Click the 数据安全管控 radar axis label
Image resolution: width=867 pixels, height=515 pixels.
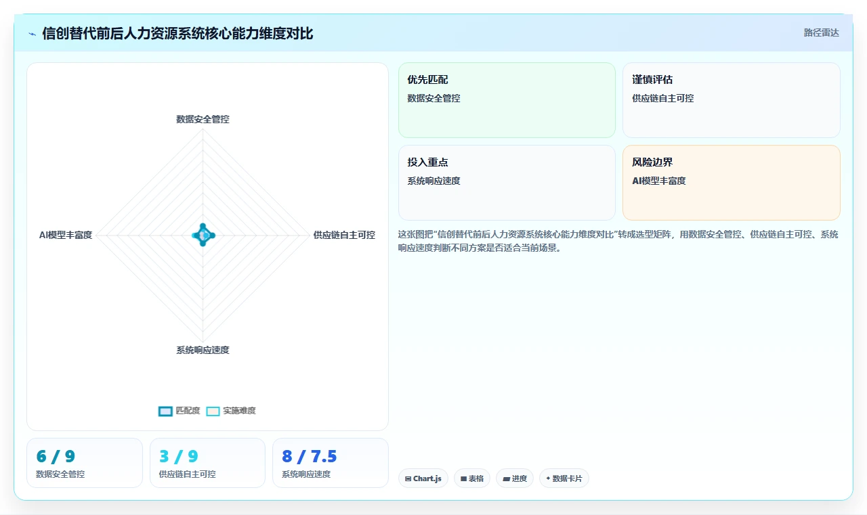(203, 119)
